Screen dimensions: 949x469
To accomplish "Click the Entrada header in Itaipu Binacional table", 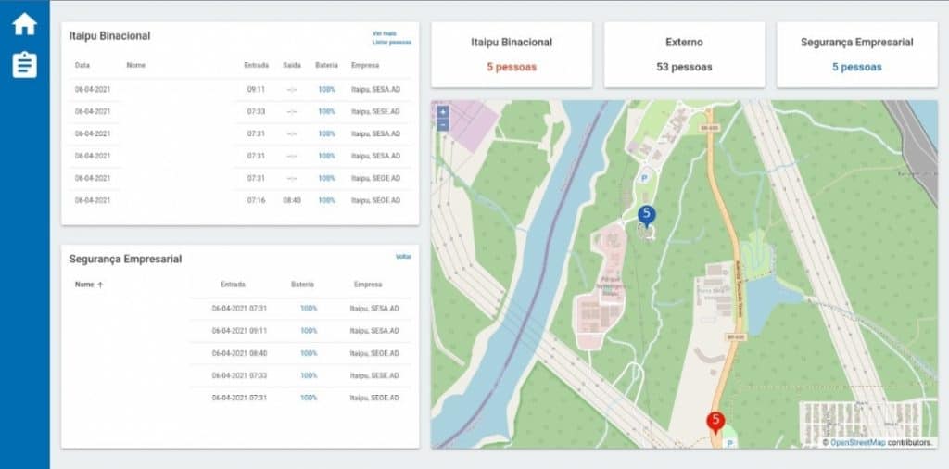I will click(x=256, y=65).
